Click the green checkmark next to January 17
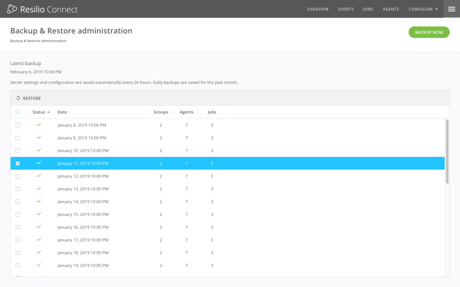The height and width of the screenshot is (287, 460). [x=39, y=240]
